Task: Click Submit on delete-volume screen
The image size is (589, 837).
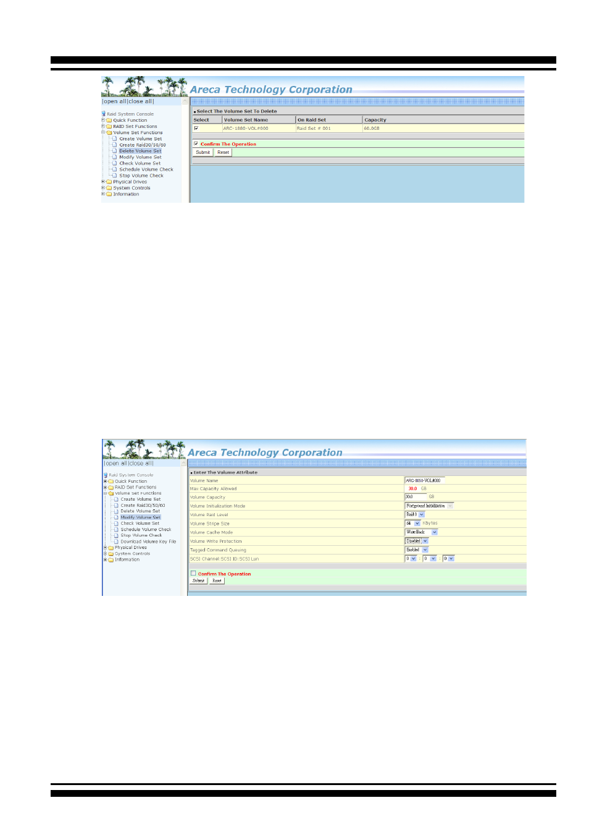Action: point(203,152)
